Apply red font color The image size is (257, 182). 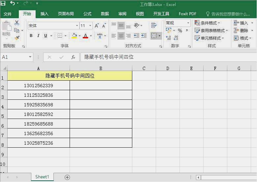85,36
